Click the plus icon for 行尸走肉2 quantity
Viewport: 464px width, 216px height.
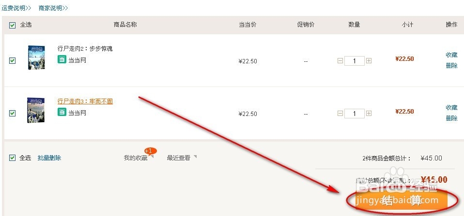pos(369,61)
